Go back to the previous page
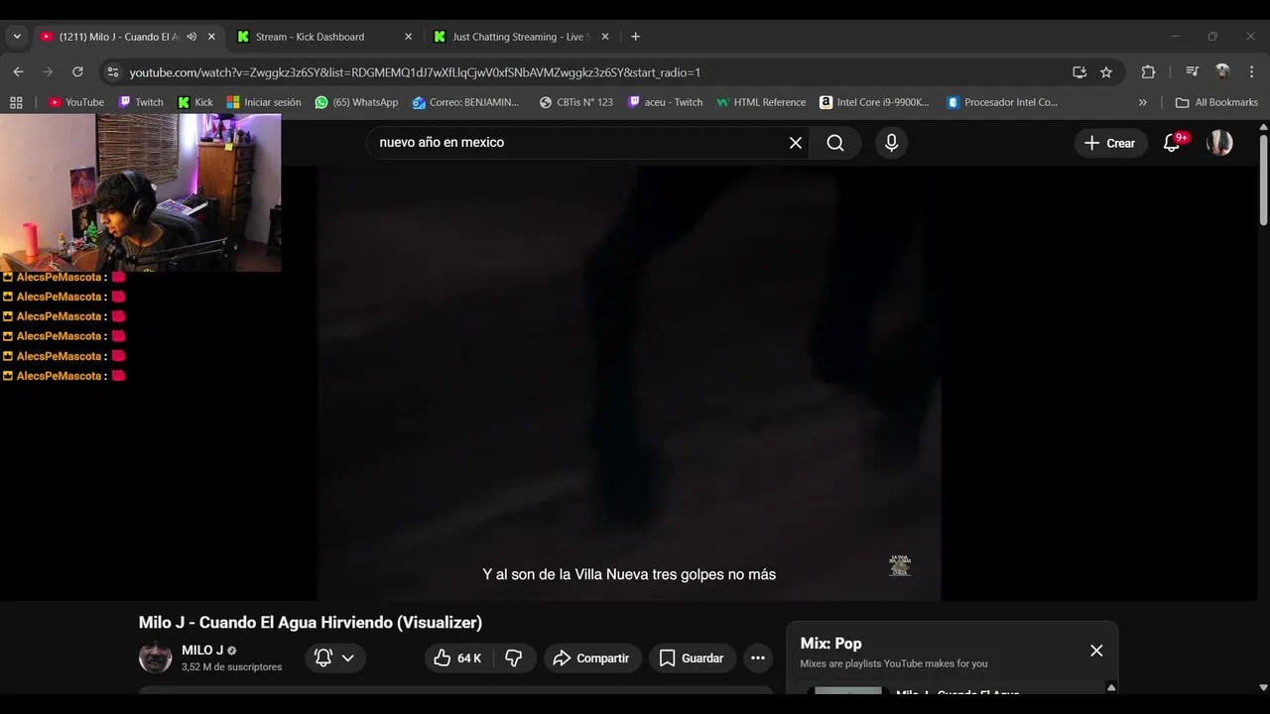Image resolution: width=1270 pixels, height=714 pixels. [18, 72]
